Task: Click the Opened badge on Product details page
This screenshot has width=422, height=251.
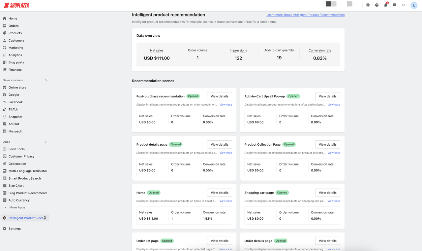Action: [x=176, y=144]
